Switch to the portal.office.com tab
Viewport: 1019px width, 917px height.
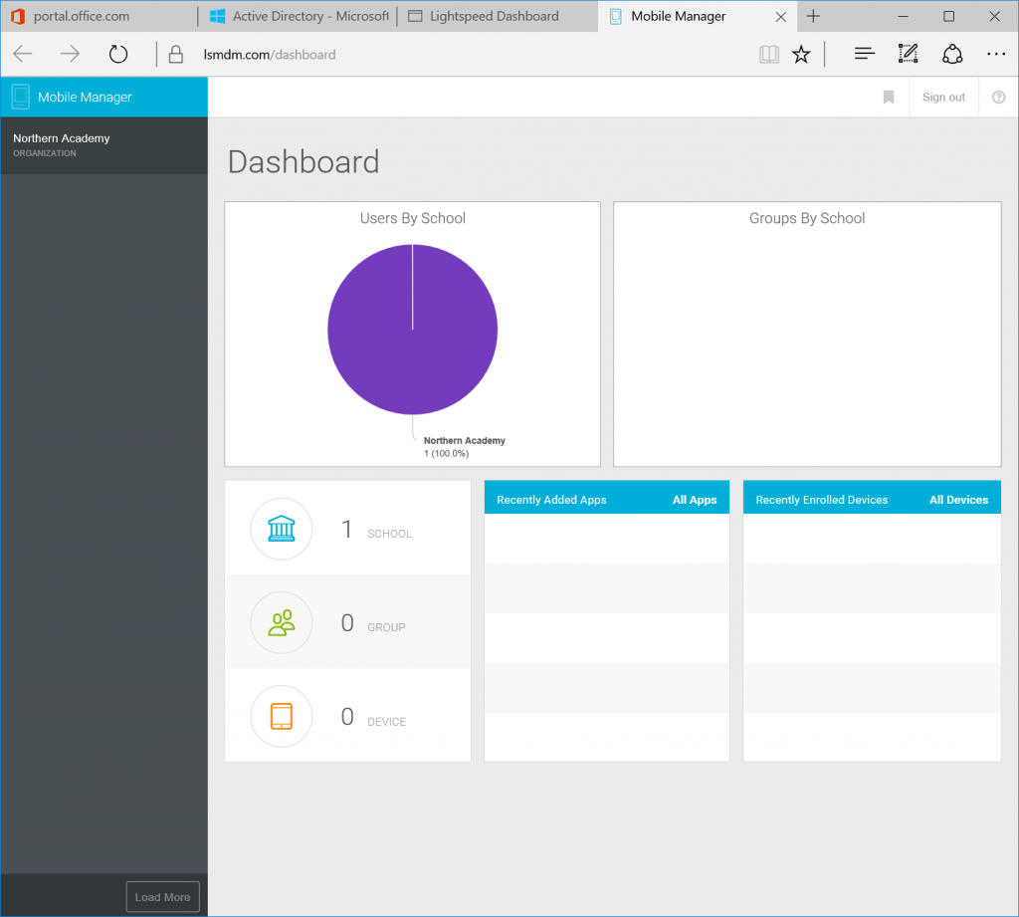click(99, 16)
